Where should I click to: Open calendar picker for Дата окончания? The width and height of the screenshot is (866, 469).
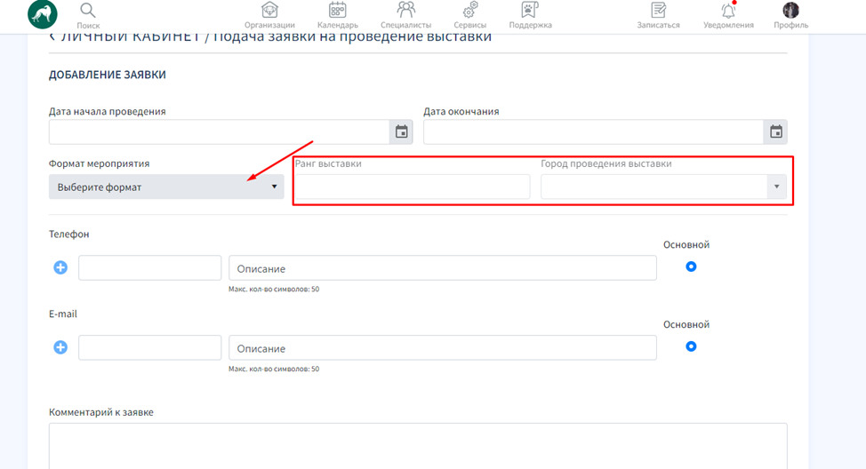click(775, 132)
